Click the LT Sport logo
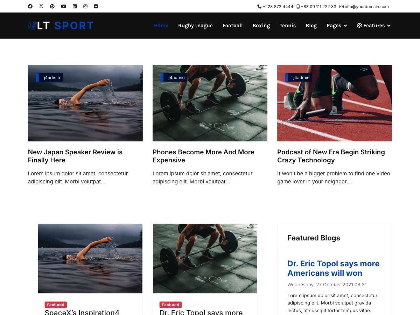Viewport: 420px width, 315px height. [x=61, y=26]
